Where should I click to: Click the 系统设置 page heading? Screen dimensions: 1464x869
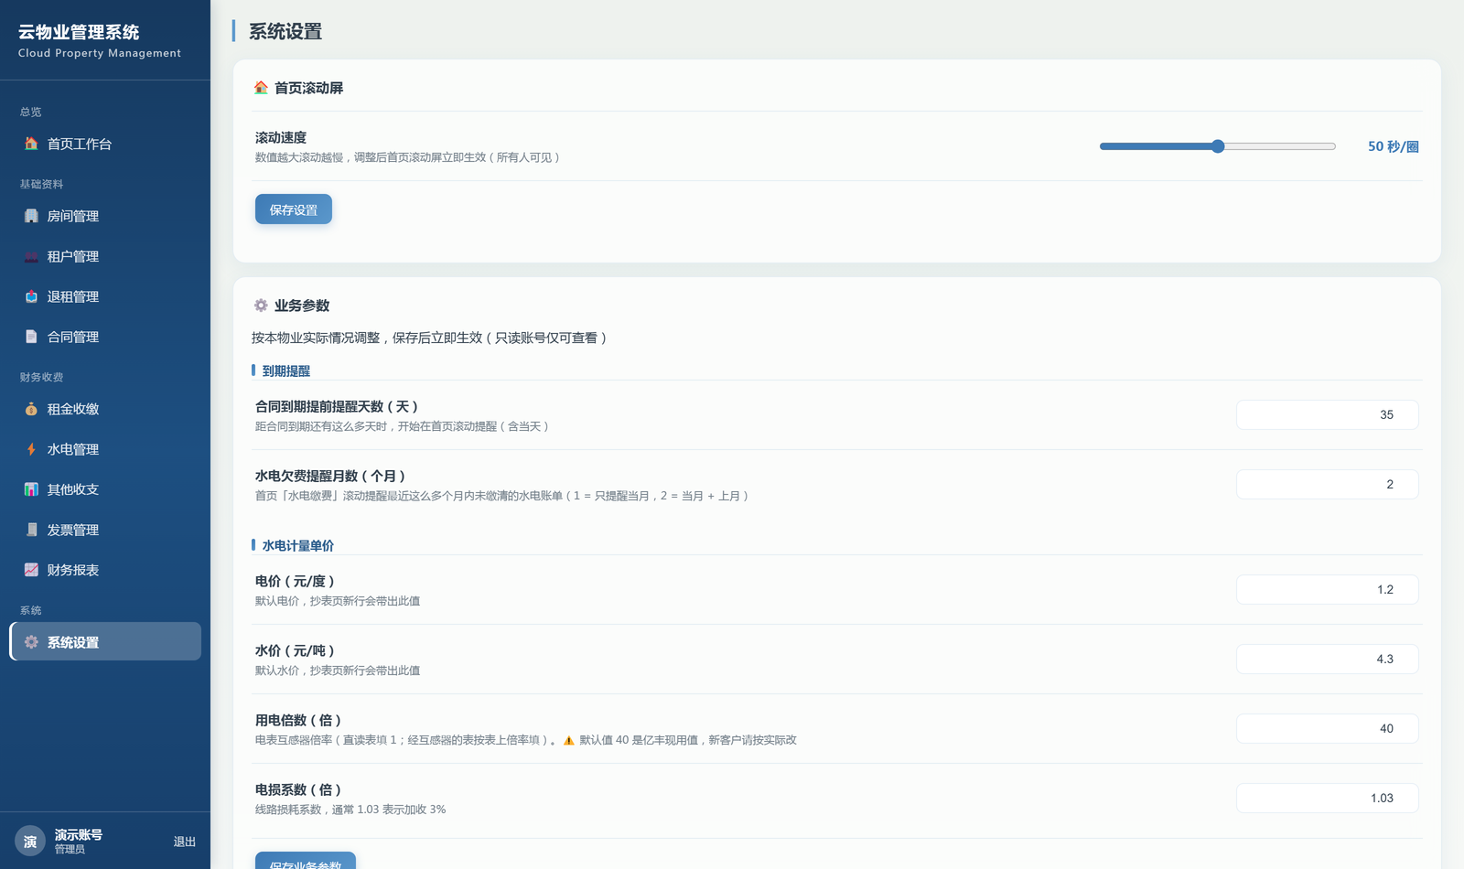coord(285,31)
